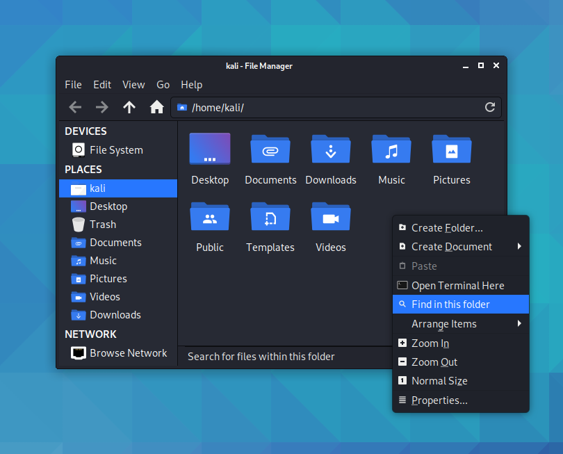Select Desktop in the Places sidebar
The image size is (563, 454).
(118, 206)
